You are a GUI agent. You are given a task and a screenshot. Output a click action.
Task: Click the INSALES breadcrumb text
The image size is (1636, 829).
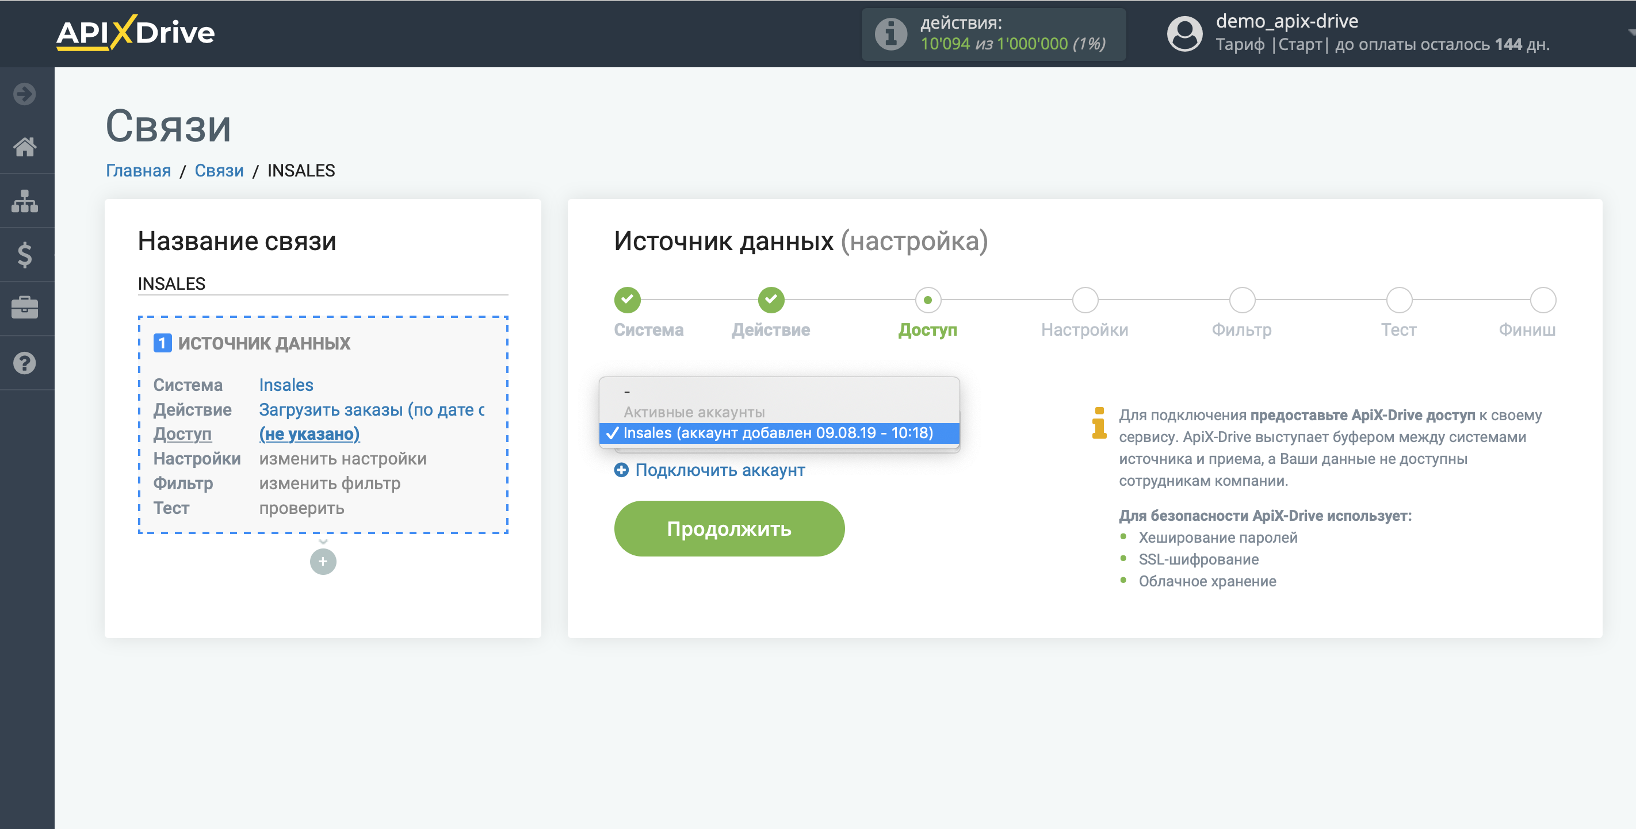pyautogui.click(x=301, y=171)
